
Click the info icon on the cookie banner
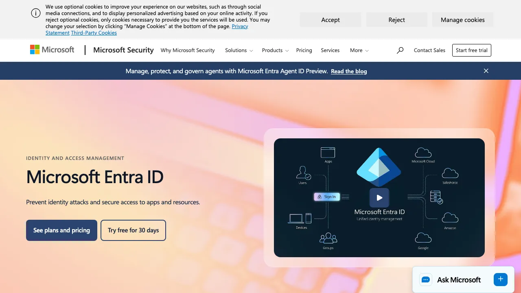click(x=36, y=13)
